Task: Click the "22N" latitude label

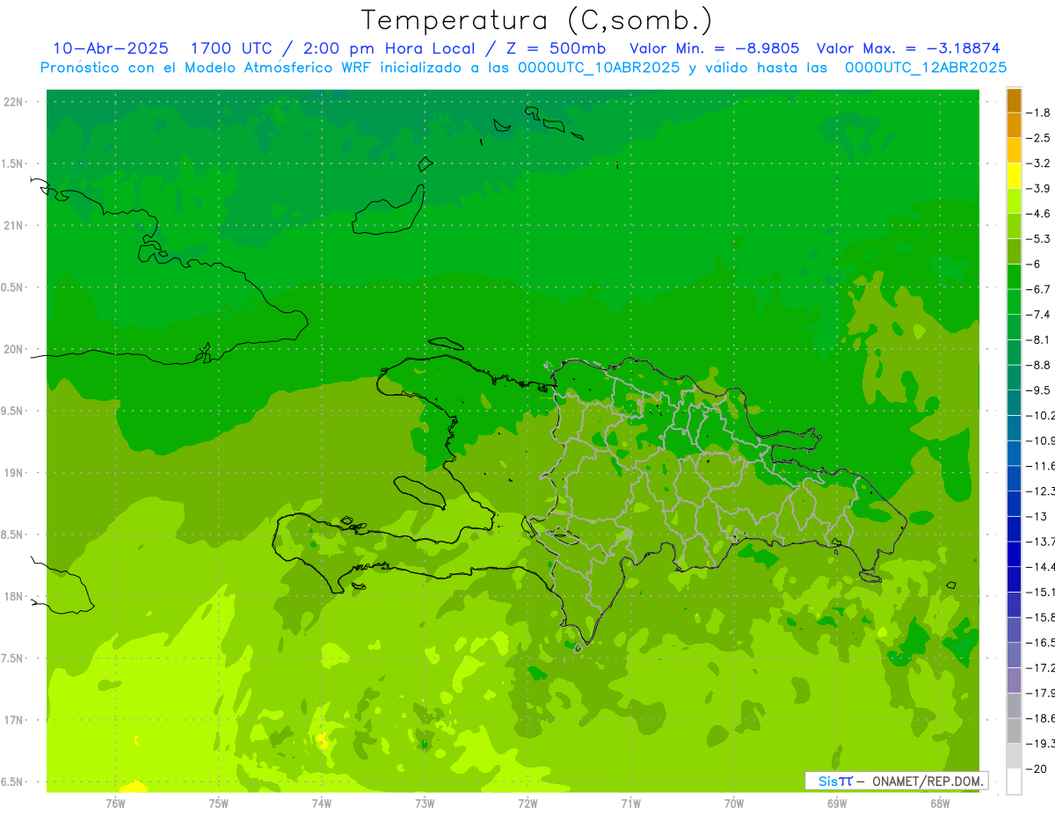Action: pos(15,102)
